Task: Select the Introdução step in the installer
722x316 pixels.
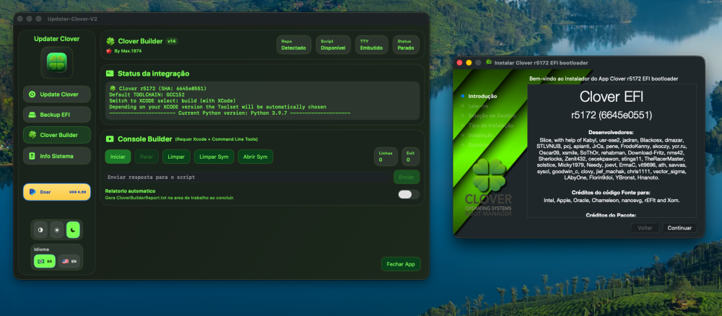Action: [x=482, y=96]
